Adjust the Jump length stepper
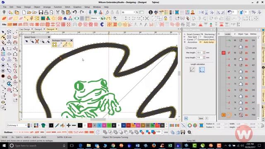 [204, 58]
